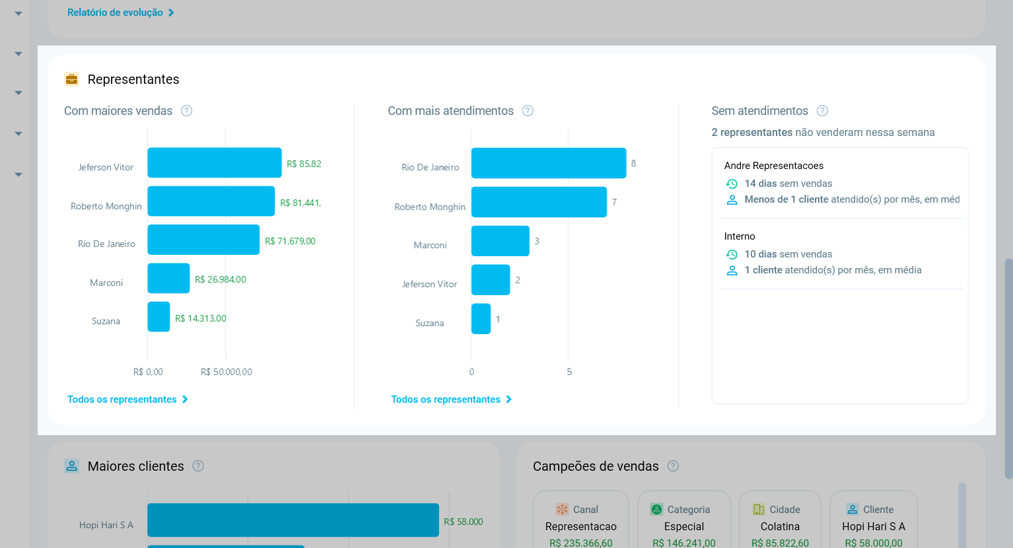Click the Cidade building icon
The height and width of the screenshot is (548, 1013).
point(759,509)
